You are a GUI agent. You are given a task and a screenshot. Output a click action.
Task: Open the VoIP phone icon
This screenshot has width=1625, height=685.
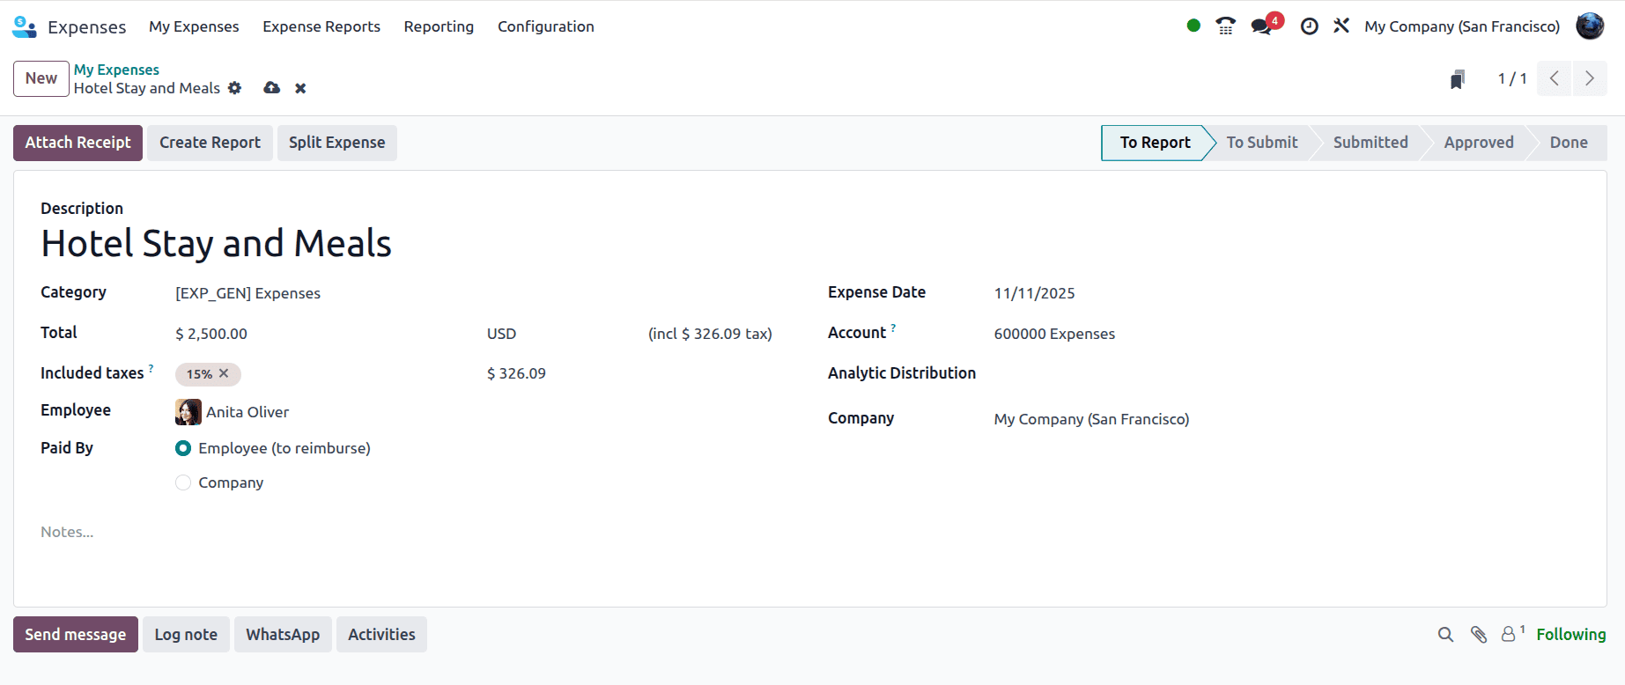pos(1225,26)
